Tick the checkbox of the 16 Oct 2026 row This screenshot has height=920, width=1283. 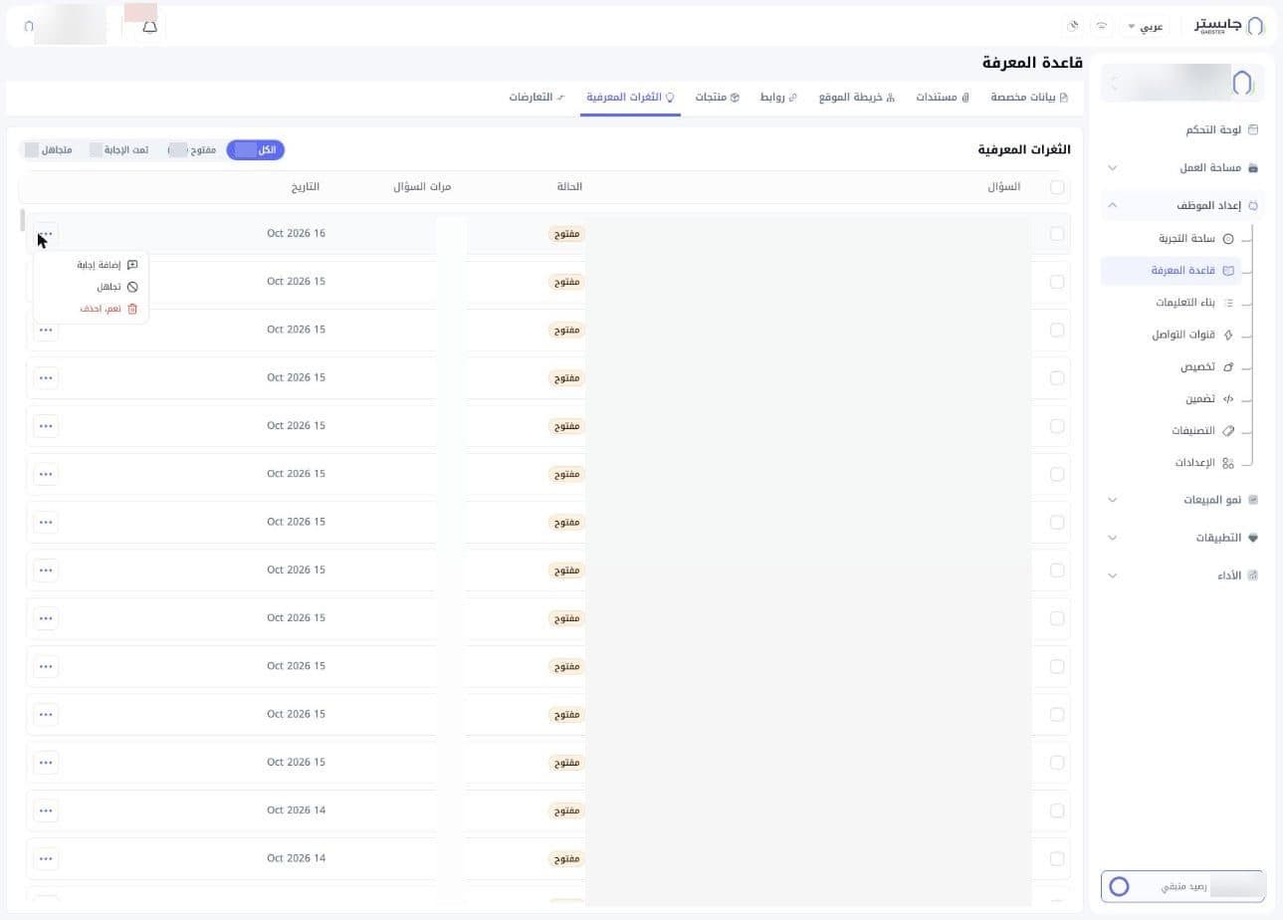click(1057, 234)
